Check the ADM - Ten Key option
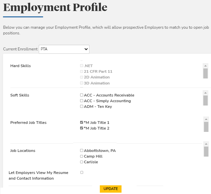 click(x=81, y=107)
